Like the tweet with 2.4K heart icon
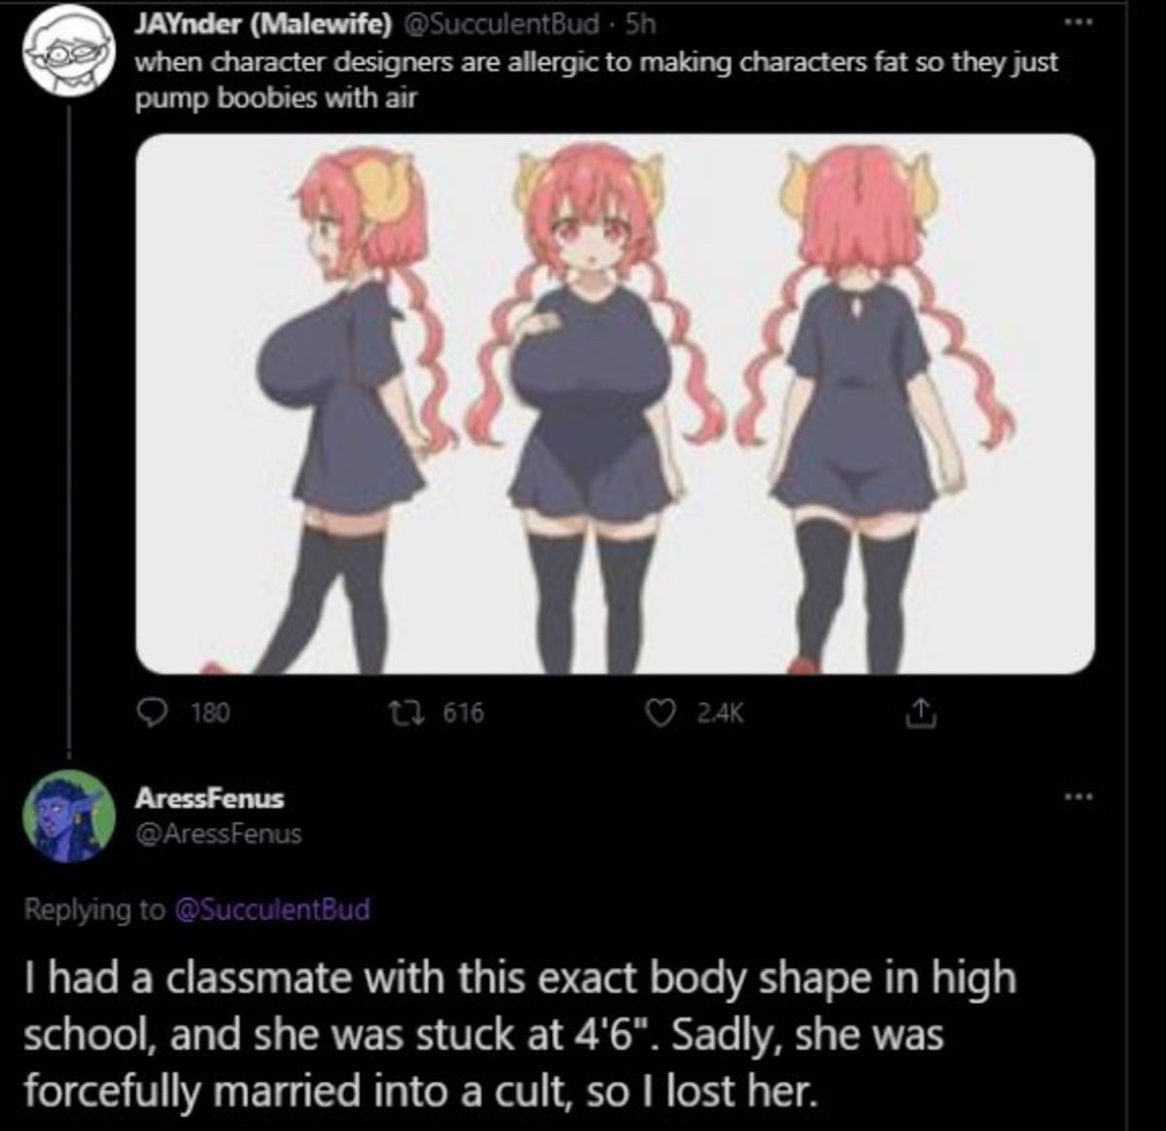 (x=661, y=712)
